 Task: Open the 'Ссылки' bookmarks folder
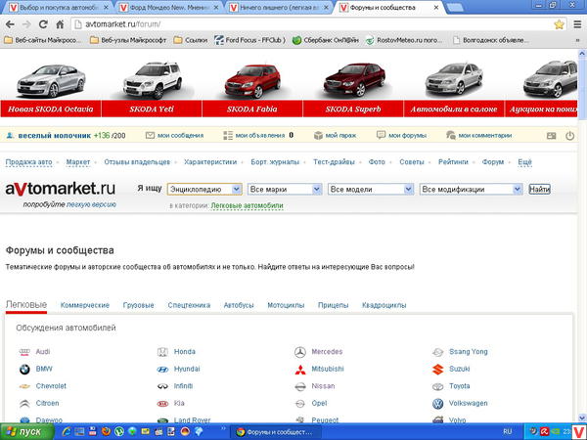pyautogui.click(x=191, y=40)
